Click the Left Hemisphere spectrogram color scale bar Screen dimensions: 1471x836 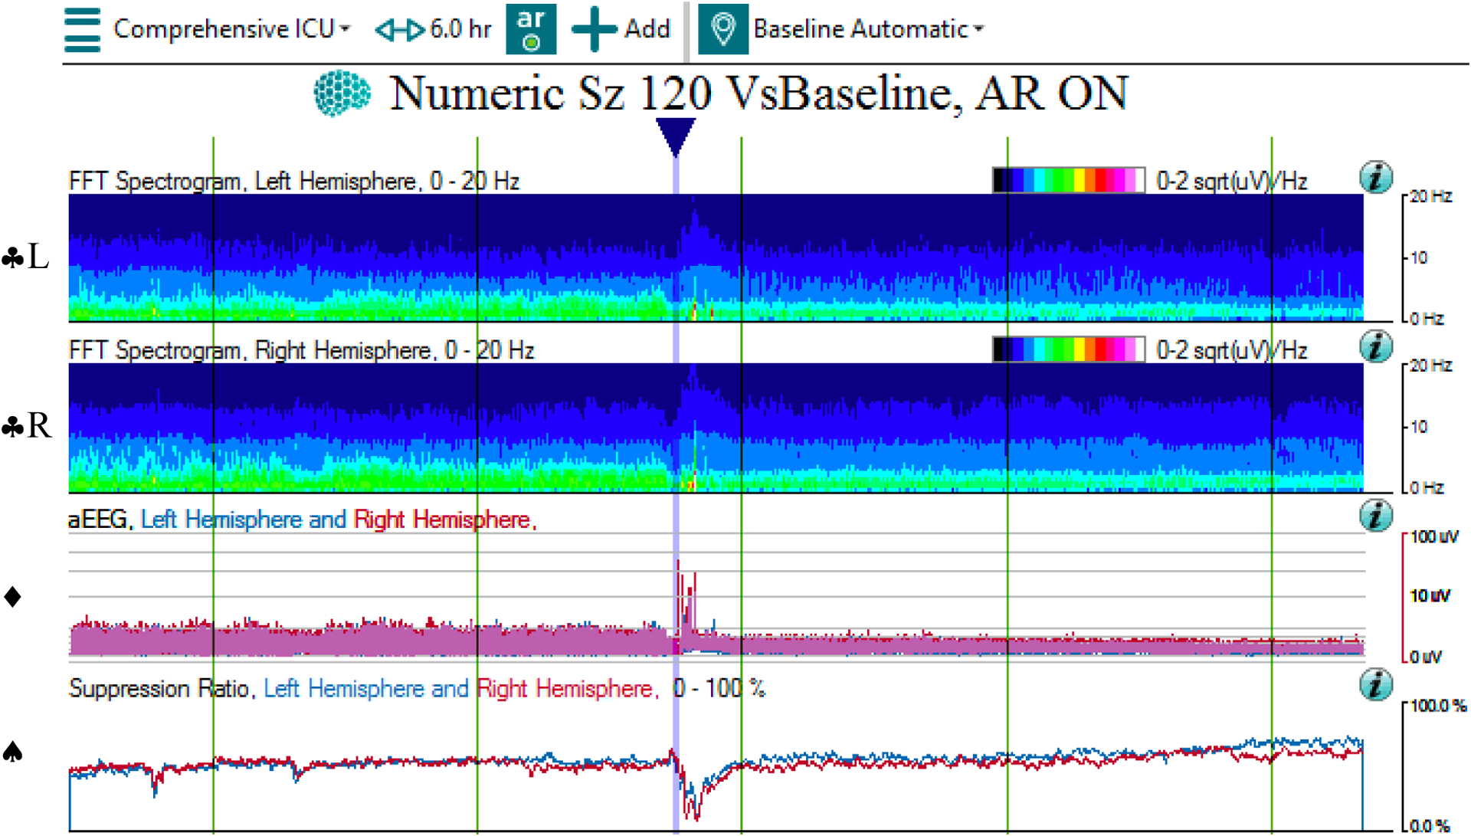1069,180
